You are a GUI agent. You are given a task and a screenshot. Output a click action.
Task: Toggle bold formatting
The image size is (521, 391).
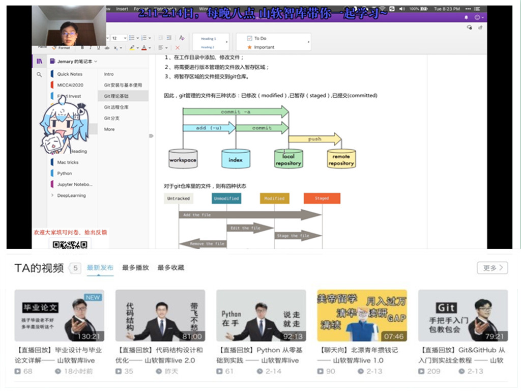pyautogui.click(x=82, y=48)
